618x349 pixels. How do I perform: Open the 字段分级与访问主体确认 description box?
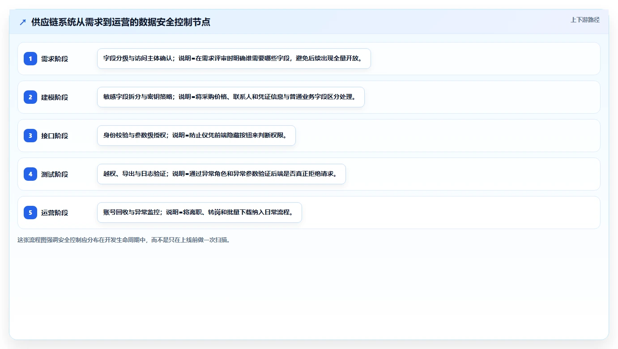[x=234, y=59]
